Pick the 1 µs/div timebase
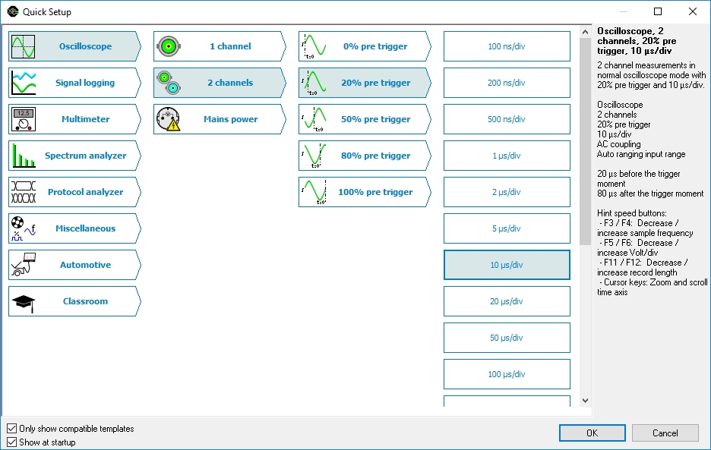This screenshot has height=450, width=711. pos(507,156)
